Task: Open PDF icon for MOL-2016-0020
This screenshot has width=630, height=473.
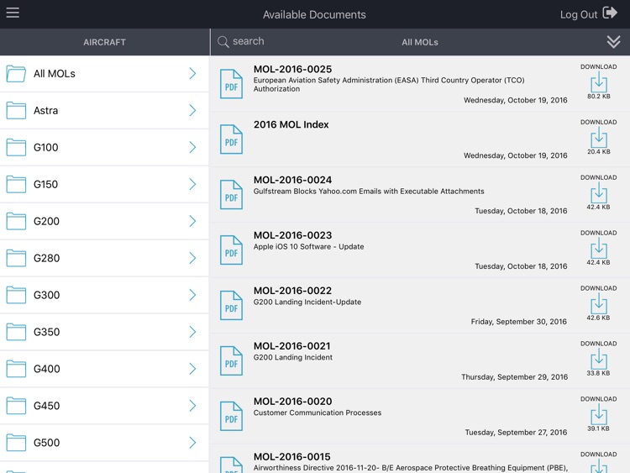Action: pyautogui.click(x=231, y=417)
